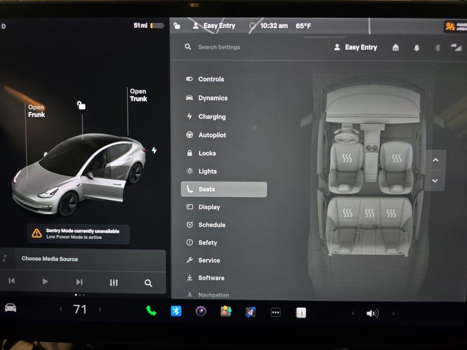Click the Search Settings field
The height and width of the screenshot is (350, 467).
pos(219,47)
